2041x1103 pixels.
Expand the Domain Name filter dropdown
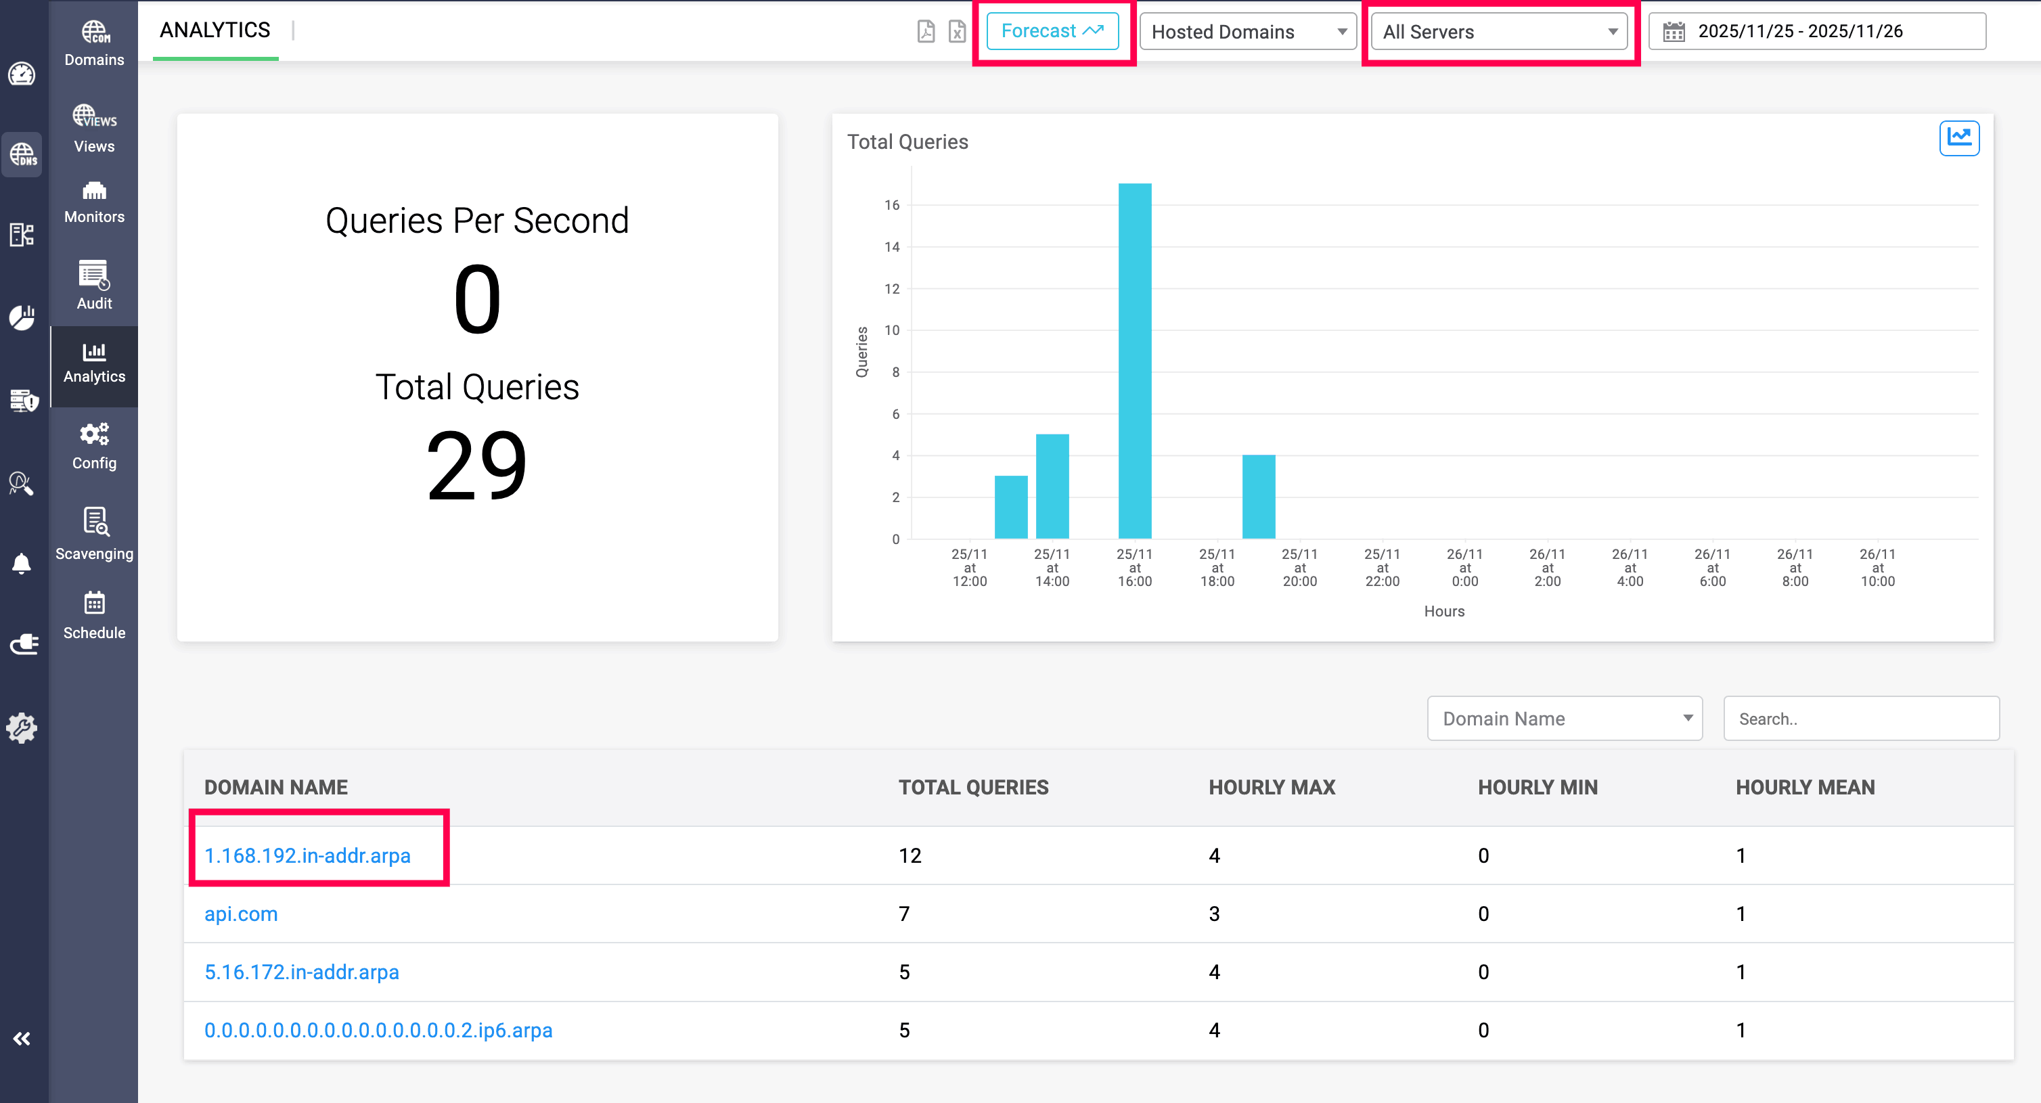[1564, 719]
